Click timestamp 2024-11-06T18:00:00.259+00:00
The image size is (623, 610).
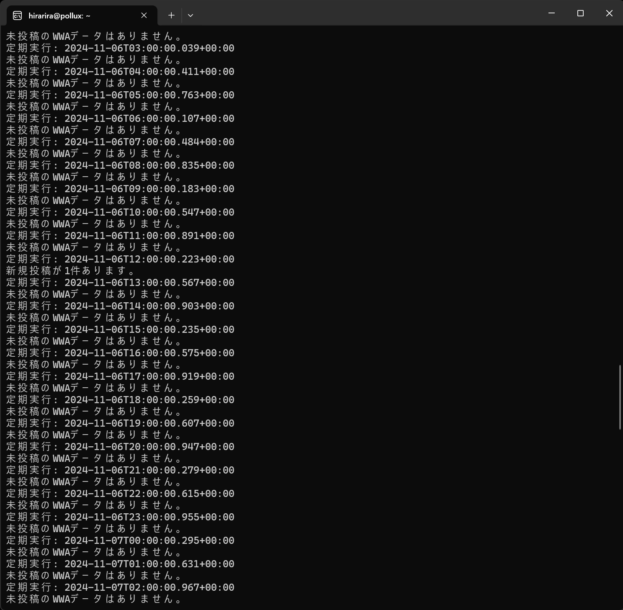tap(149, 400)
